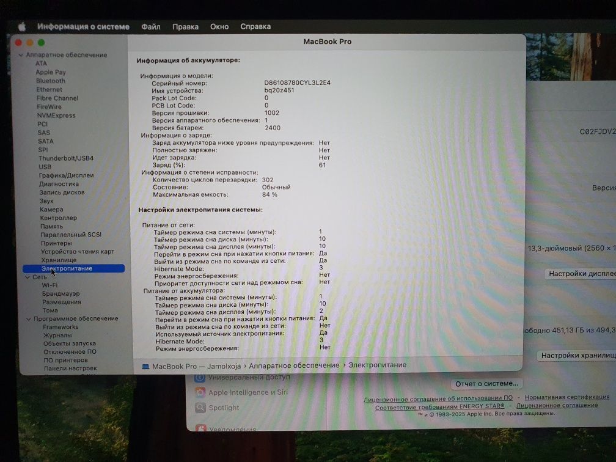The width and height of the screenshot is (616, 462).
Task: Click Электропитание in the path bar
Action: coord(377,365)
